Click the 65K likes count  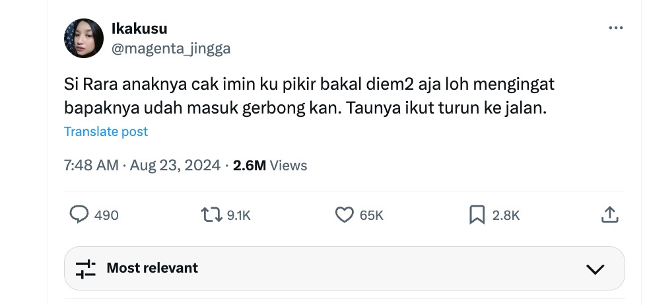coord(371,215)
